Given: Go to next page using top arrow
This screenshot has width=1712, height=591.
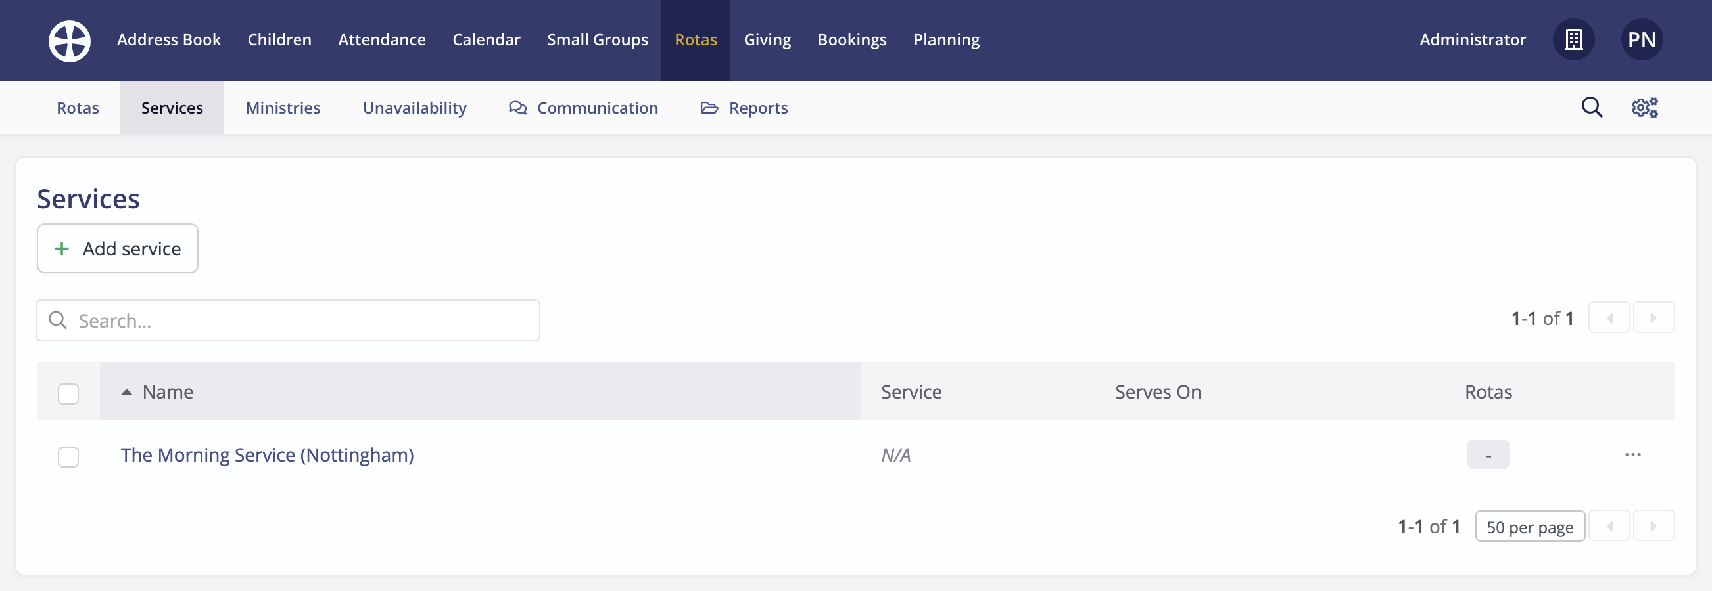Looking at the screenshot, I should pyautogui.click(x=1653, y=318).
